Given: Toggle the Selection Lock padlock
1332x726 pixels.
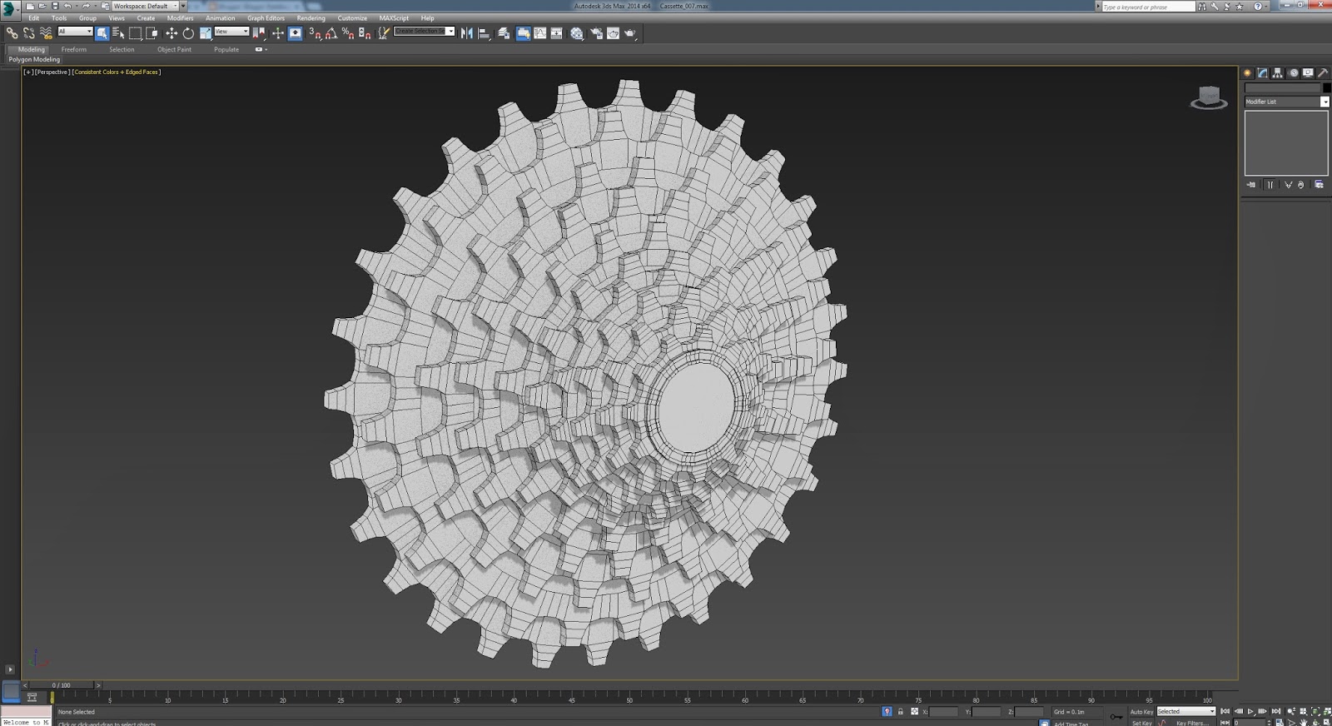Looking at the screenshot, I should point(901,712).
